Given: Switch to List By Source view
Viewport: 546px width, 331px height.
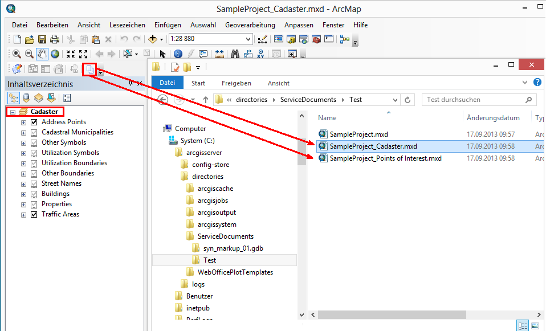Looking at the screenshot, I should 25,98.
